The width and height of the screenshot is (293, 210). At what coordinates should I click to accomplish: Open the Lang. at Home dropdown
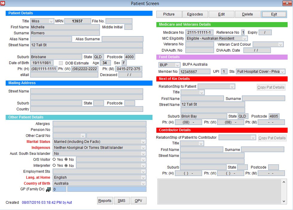143,177
